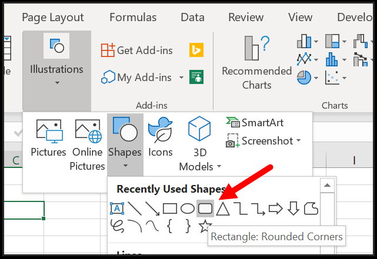Expand the scatter chart dropdown arrow

click(x=344, y=78)
